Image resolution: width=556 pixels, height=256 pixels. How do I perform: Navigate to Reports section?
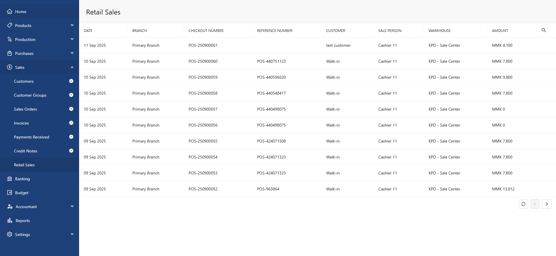(23, 221)
